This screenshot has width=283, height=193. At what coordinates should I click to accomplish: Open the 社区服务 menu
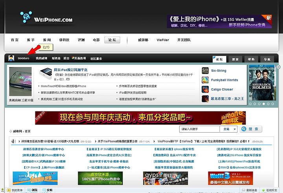tap(96, 58)
